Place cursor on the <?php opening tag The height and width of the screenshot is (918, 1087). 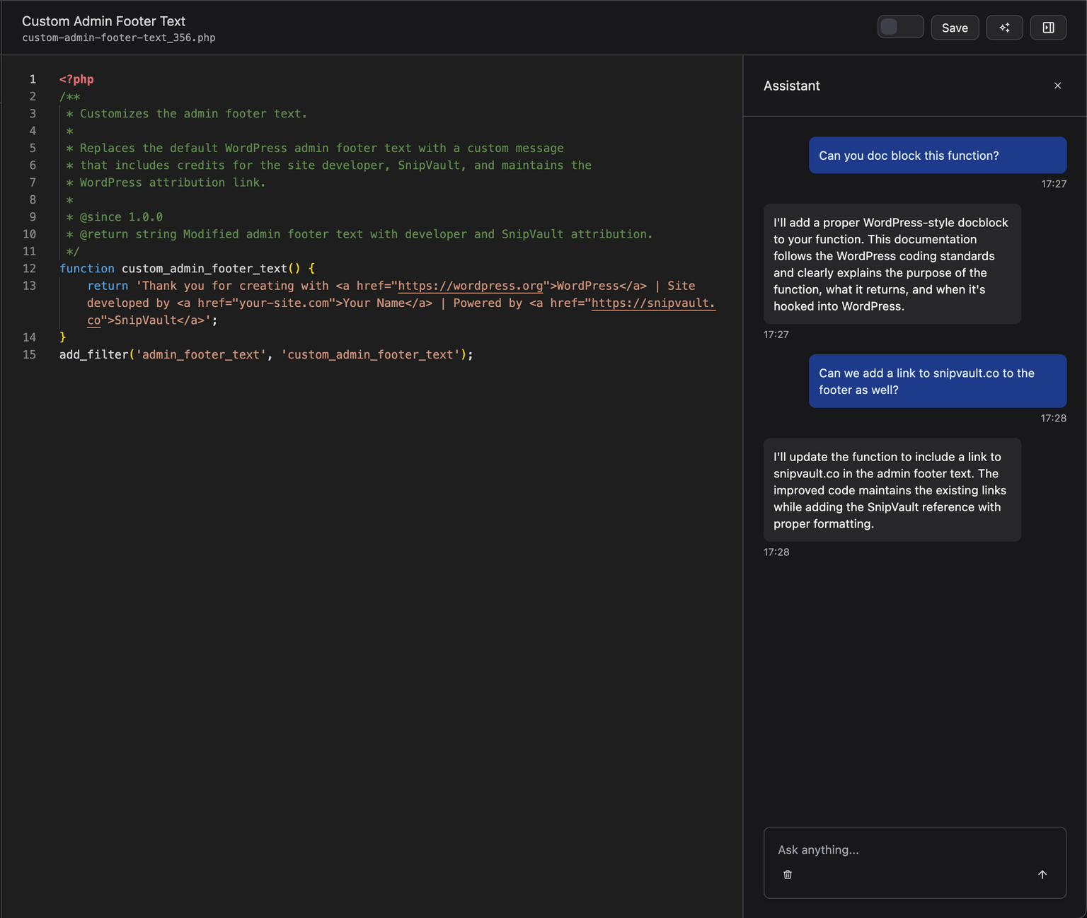(76, 79)
